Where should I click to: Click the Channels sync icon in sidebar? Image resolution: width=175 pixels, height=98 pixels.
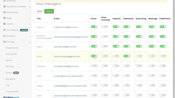click(x=4, y=36)
